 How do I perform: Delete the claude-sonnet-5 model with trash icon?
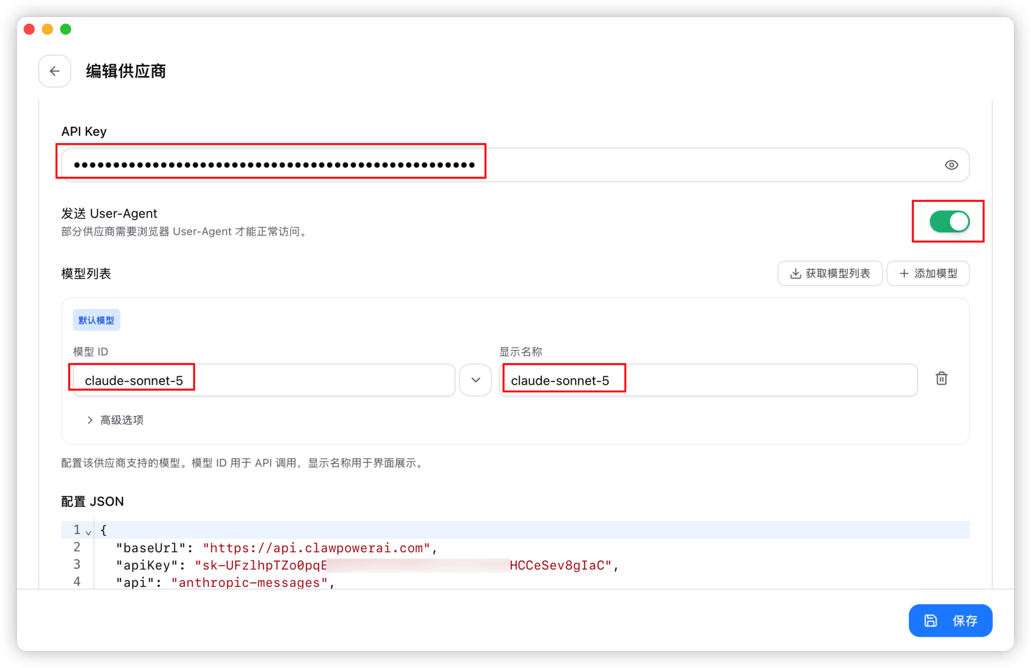click(x=941, y=378)
